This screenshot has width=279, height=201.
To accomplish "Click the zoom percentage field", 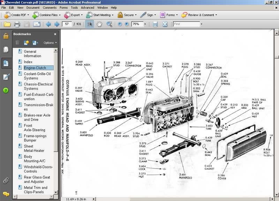I will coord(137,24).
